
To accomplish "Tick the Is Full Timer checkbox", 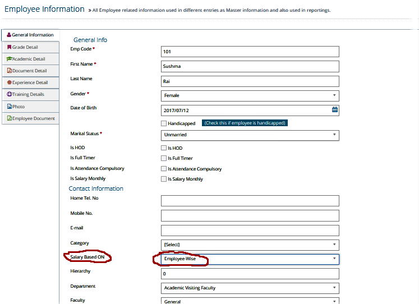I will [164, 158].
